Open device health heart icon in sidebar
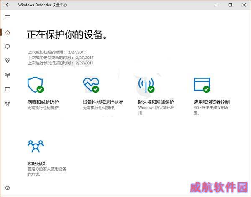This screenshot has width=251, height=197. [x=8, y=61]
